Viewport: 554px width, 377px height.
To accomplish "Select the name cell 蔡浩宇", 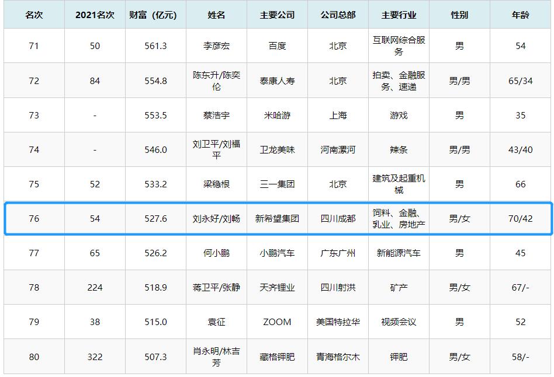I will point(216,116).
